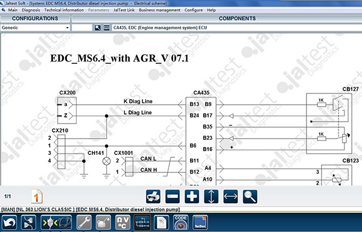Click the COMPONENTS header
This screenshot has width=362, height=232.
pyautogui.click(x=237, y=19)
